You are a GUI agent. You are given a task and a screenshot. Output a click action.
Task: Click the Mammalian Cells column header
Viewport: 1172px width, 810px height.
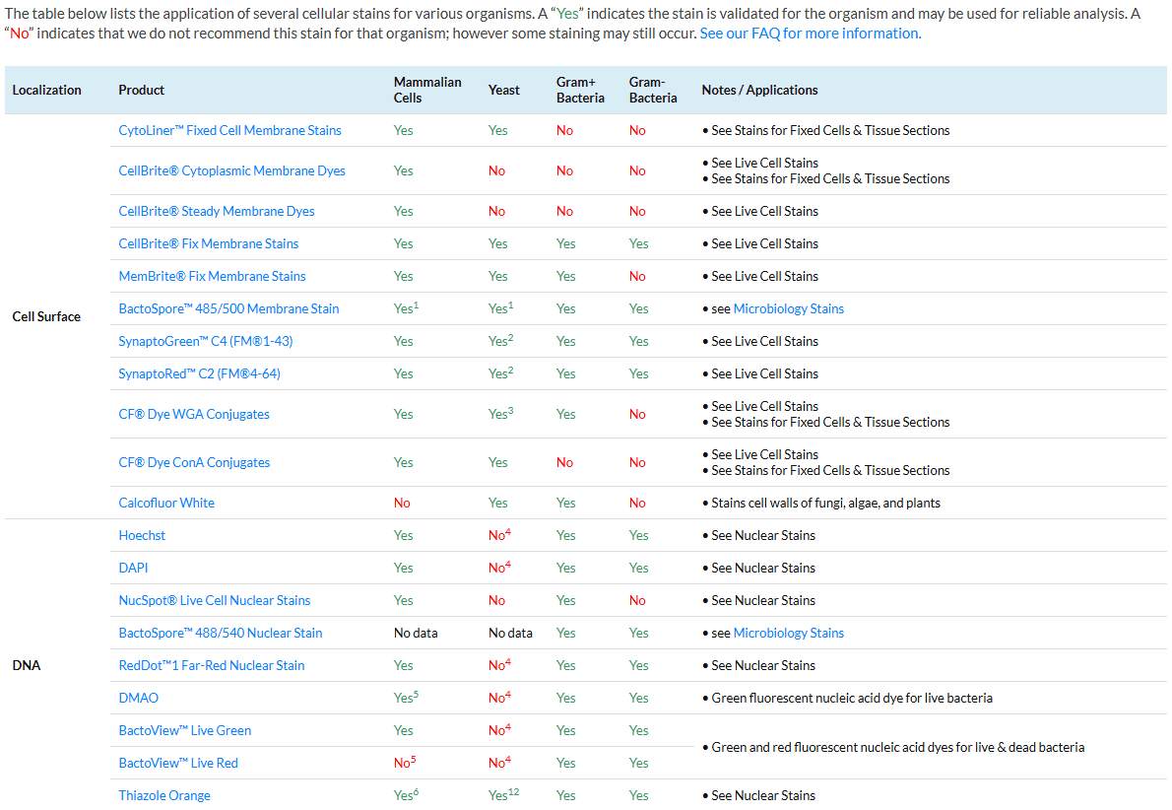[427, 90]
